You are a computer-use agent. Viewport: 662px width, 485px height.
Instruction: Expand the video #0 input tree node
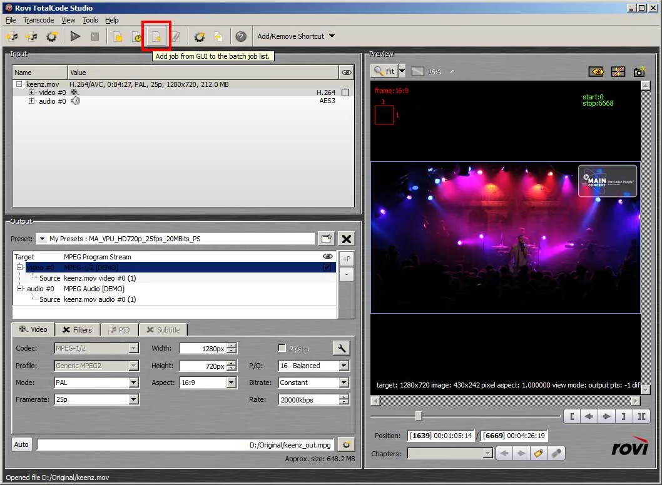tap(31, 92)
